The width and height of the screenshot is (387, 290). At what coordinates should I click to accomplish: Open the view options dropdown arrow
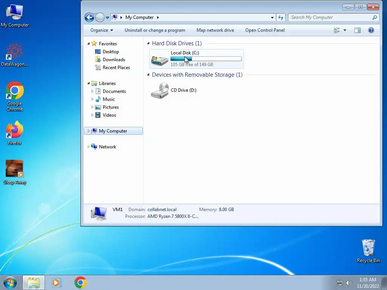pyautogui.click(x=345, y=30)
